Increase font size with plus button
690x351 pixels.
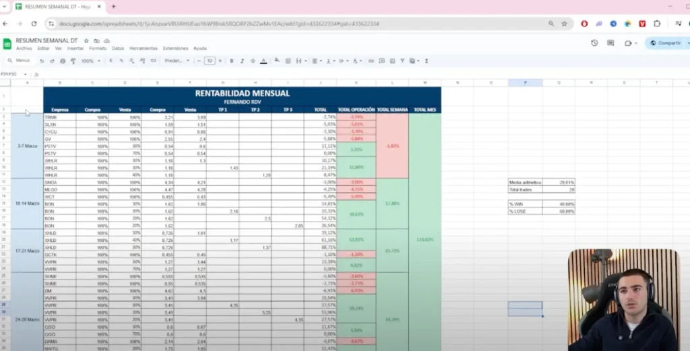220,61
